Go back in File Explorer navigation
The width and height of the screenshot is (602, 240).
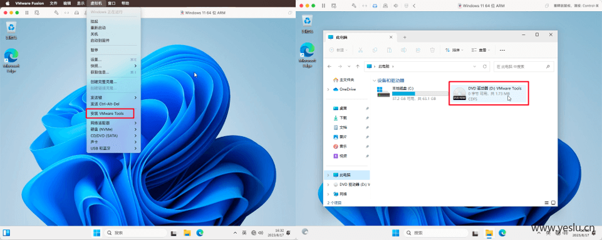coord(330,66)
